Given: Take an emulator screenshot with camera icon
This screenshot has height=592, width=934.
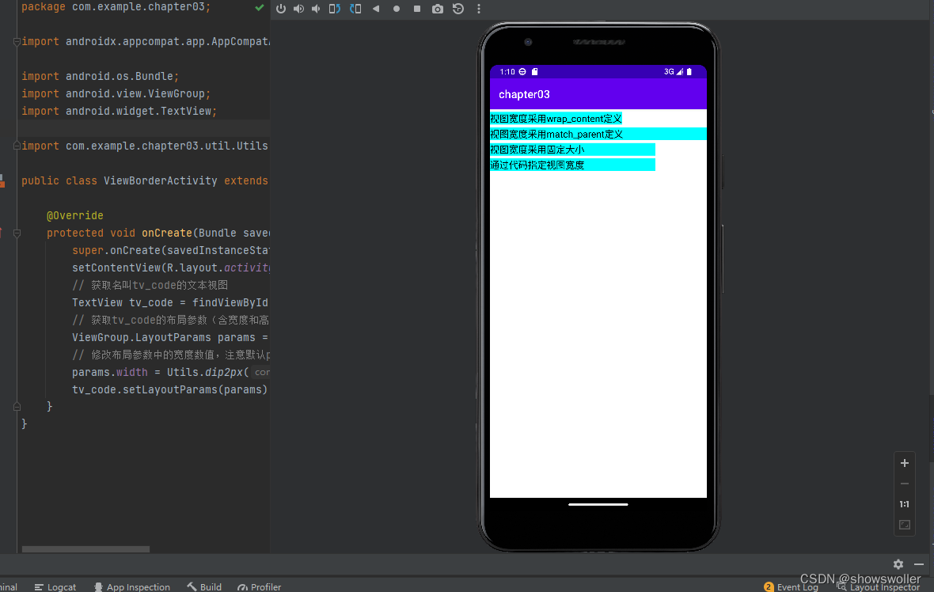Looking at the screenshot, I should [x=437, y=9].
